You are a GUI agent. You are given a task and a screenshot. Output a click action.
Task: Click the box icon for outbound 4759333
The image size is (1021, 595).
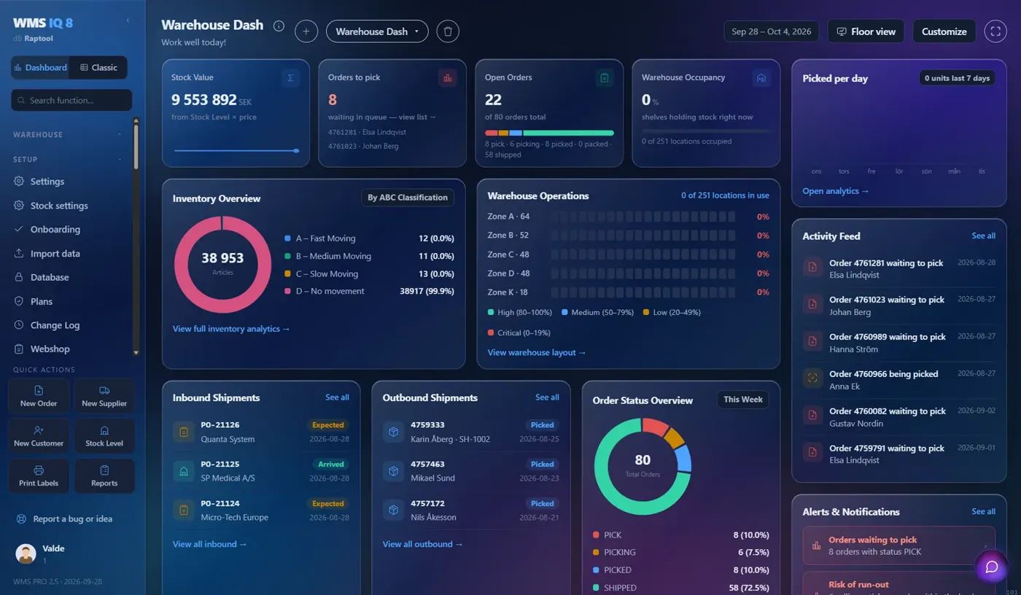[394, 432]
